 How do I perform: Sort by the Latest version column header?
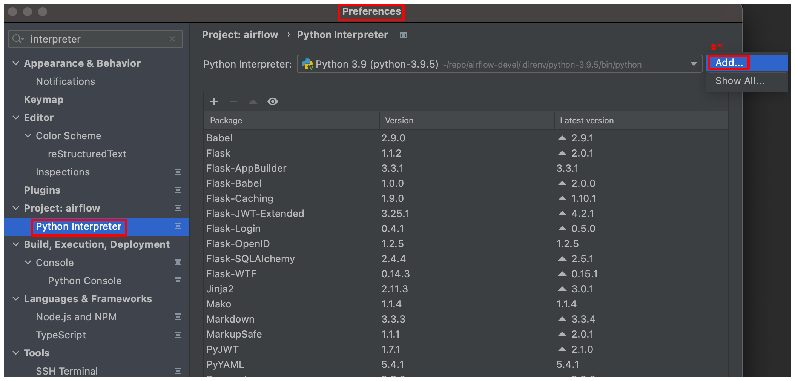pos(641,120)
